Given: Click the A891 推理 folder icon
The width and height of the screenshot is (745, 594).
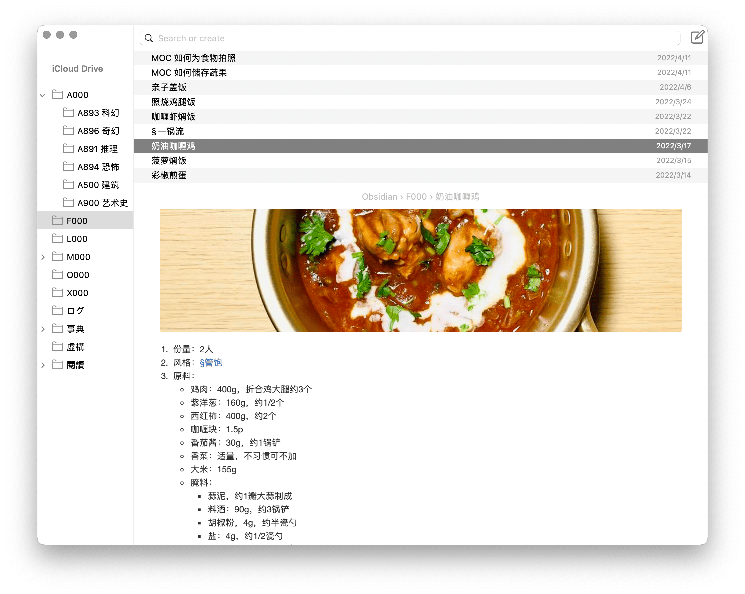Looking at the screenshot, I should coord(68,148).
